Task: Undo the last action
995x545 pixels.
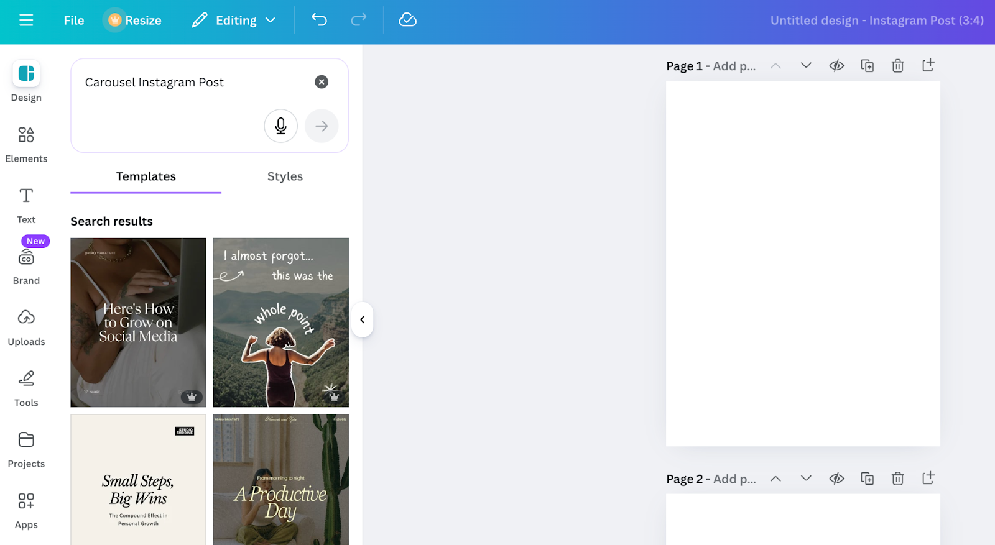Action: [x=319, y=20]
